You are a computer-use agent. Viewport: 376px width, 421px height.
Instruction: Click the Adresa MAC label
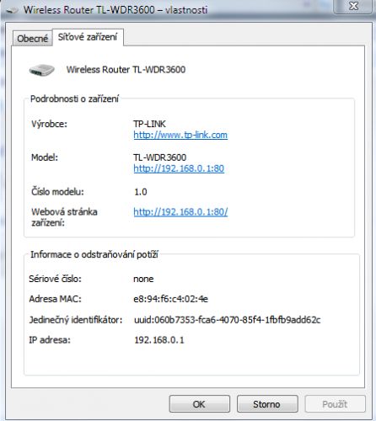point(55,299)
